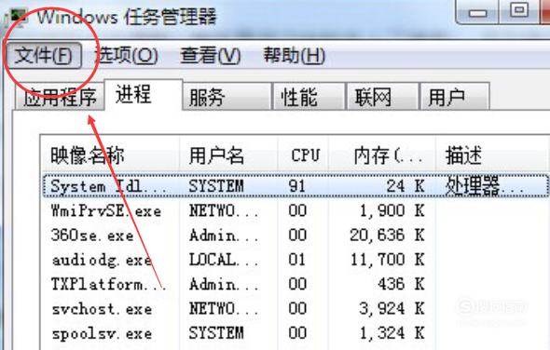
Task: Click the 1,900 K memory value
Action: (392, 210)
